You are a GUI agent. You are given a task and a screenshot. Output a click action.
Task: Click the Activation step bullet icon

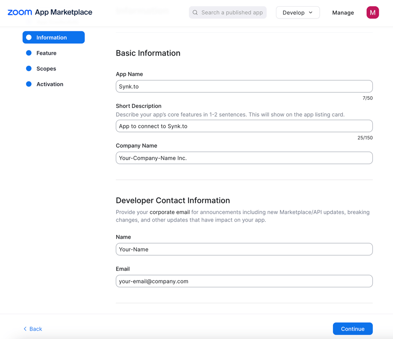(x=29, y=84)
